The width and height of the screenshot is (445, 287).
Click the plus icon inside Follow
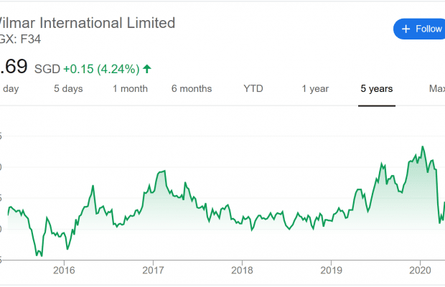click(x=406, y=29)
